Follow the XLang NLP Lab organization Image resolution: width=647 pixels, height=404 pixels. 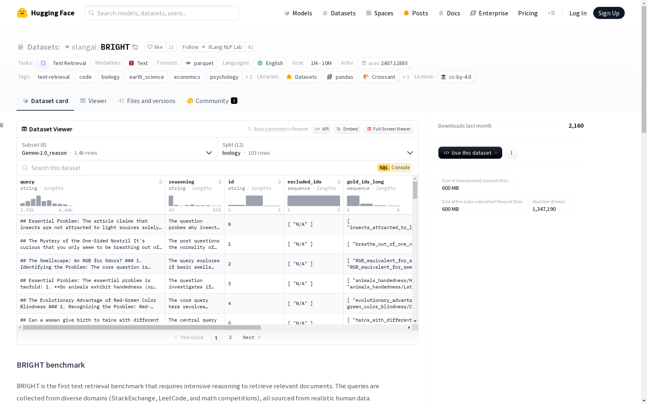pyautogui.click(x=212, y=47)
